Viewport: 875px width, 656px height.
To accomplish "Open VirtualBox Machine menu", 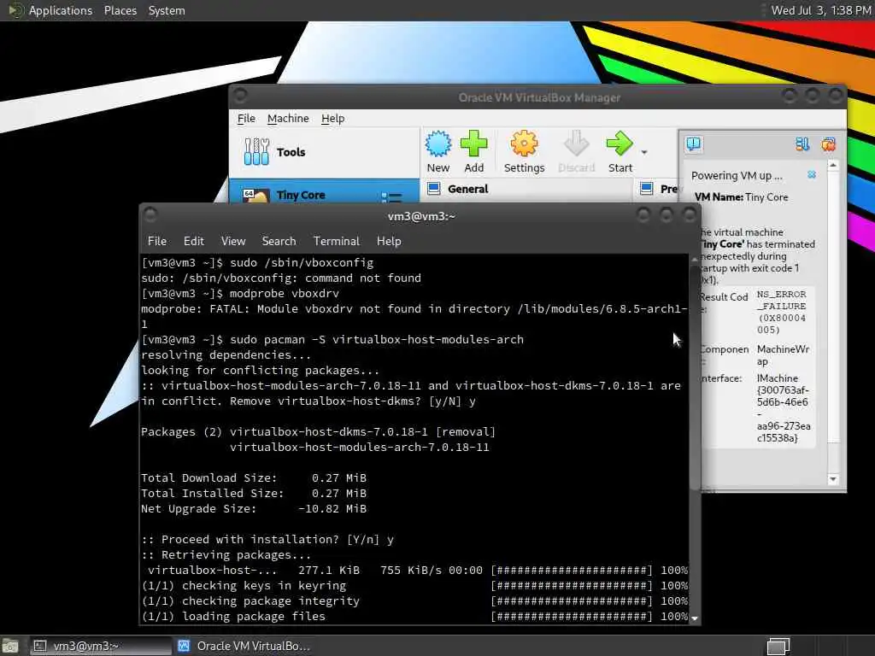I will (288, 118).
